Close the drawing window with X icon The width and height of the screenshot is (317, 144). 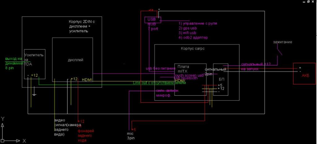tap(313, 2)
